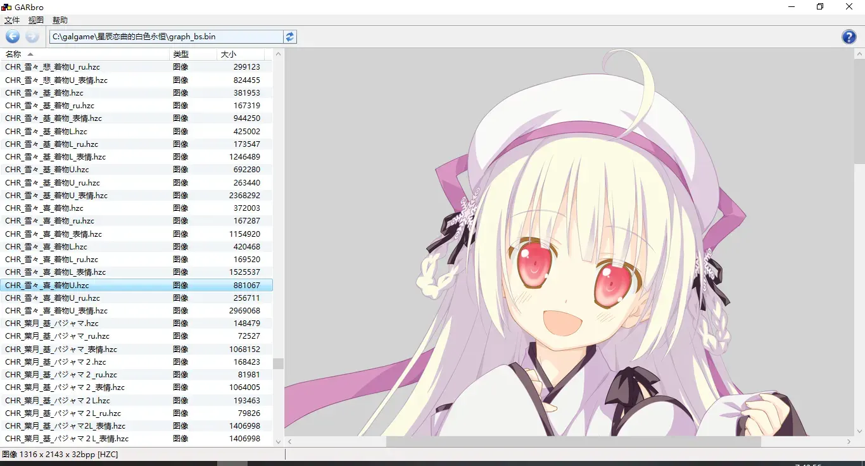Select file CHR_菜月_基_パジャマ_ru.hzc
This screenshot has width=865, height=466.
[136, 336]
